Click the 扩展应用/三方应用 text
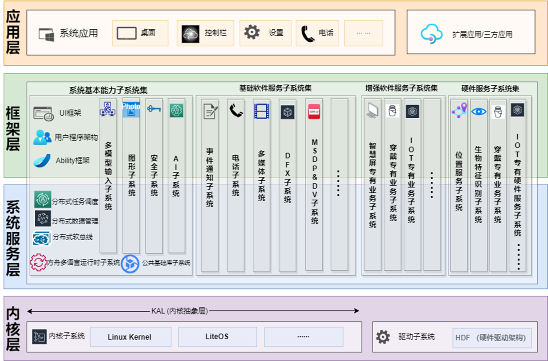 (x=482, y=34)
